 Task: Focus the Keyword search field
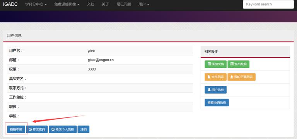(x=268, y=4)
